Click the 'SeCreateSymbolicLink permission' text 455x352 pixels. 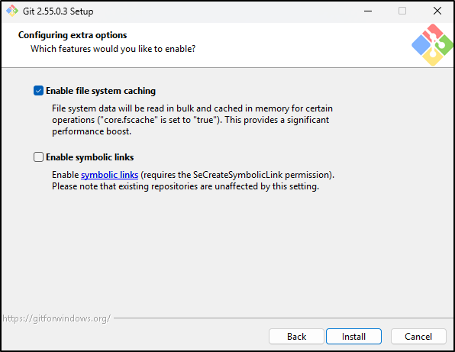[262, 175]
